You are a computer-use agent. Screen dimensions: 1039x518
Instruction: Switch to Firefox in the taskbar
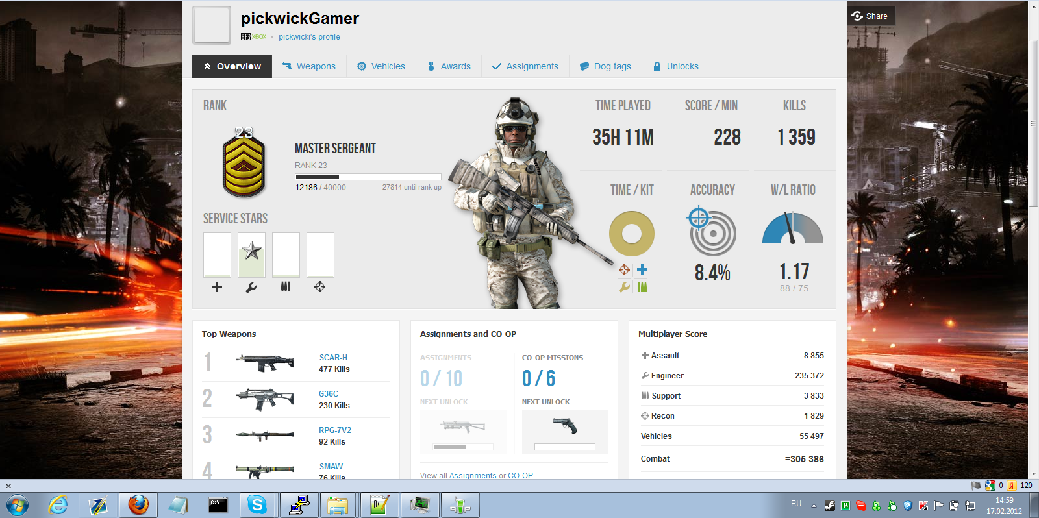(138, 504)
